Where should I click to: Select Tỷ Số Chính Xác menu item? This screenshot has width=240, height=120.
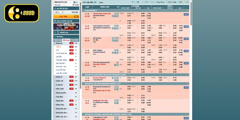[x=61, y=53]
